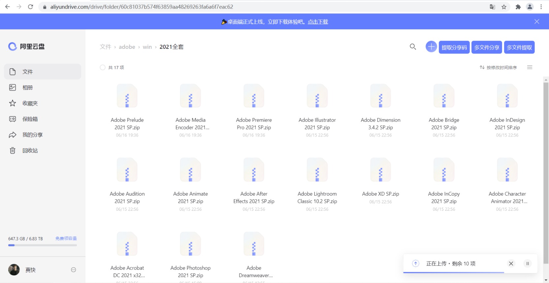Go to 文件 breadcrumb
549x283 pixels.
click(106, 47)
